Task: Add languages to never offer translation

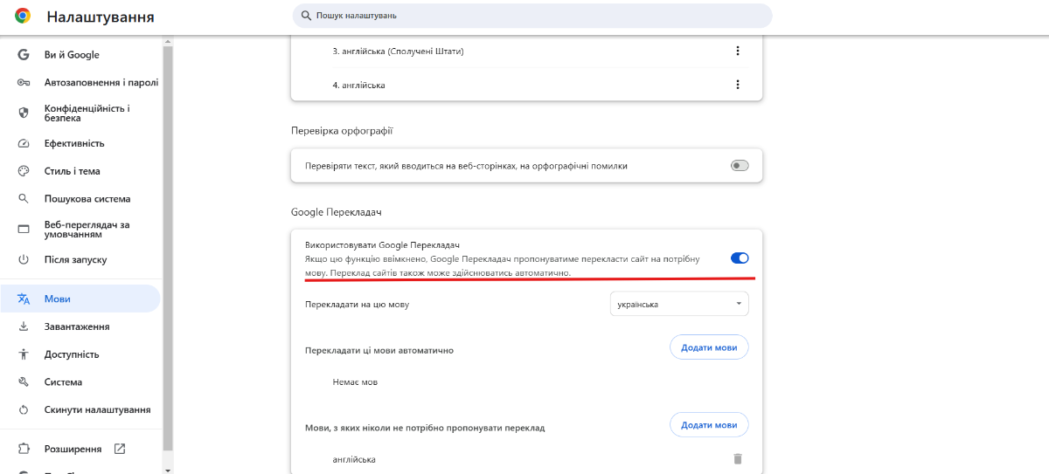Action: (709, 425)
